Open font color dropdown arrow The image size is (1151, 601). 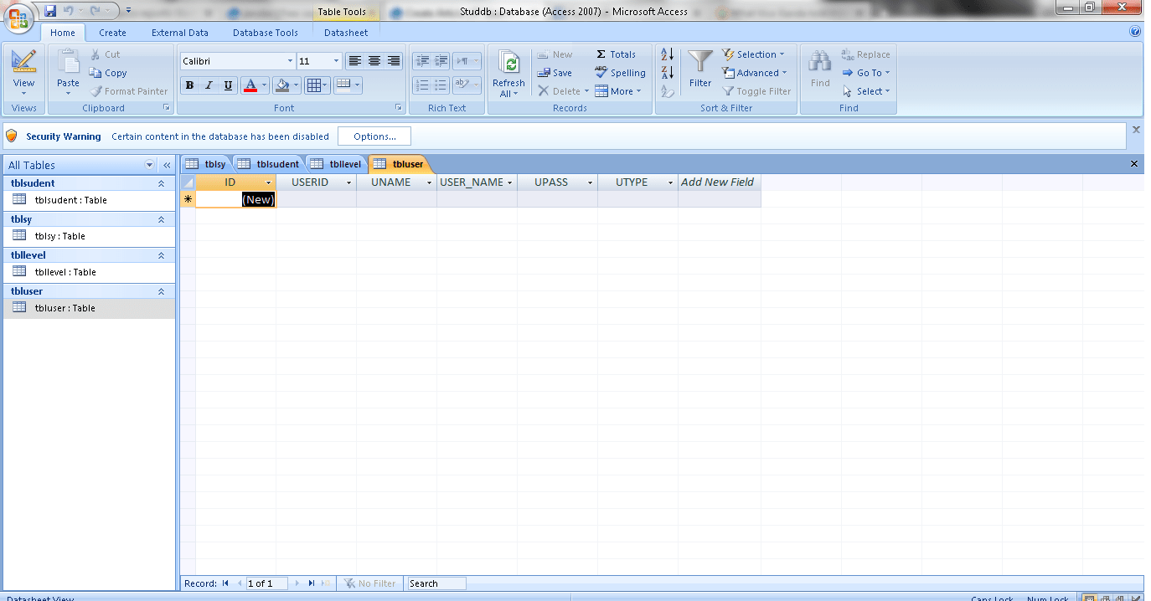[x=264, y=85]
